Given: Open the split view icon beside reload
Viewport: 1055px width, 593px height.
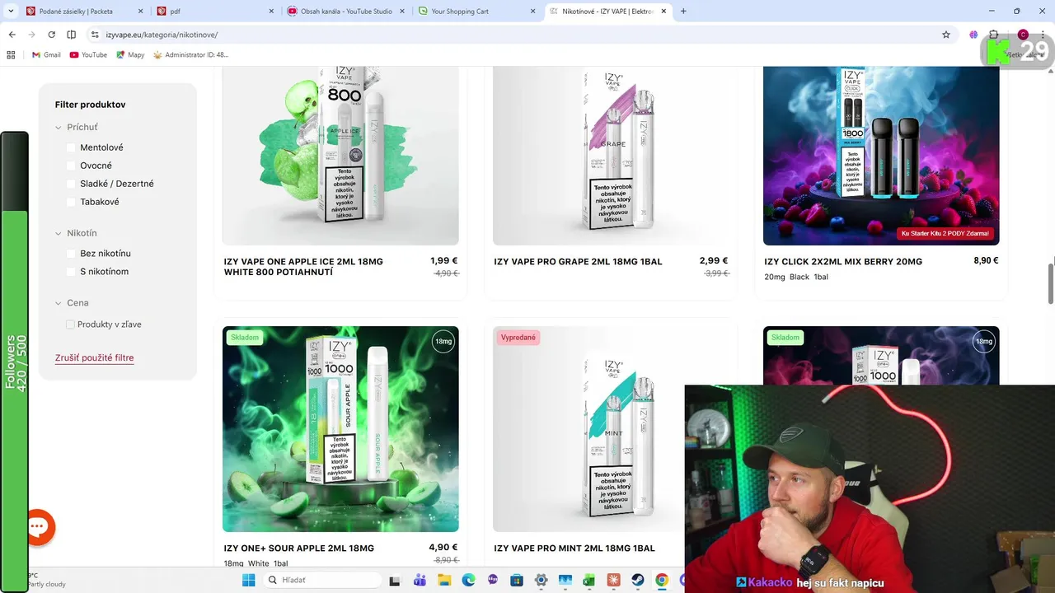Looking at the screenshot, I should pyautogui.click(x=71, y=35).
